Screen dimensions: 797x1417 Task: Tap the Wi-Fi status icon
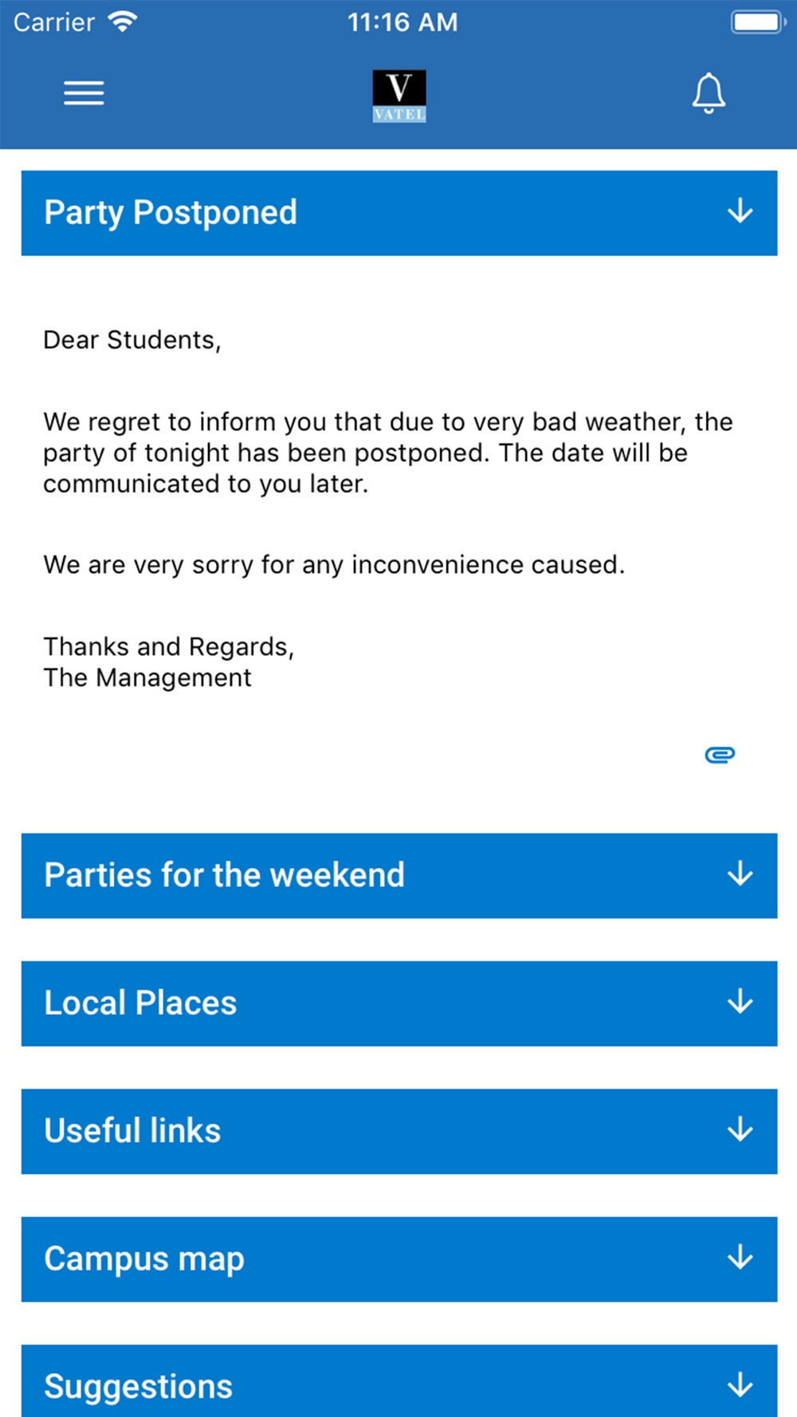[x=122, y=22]
